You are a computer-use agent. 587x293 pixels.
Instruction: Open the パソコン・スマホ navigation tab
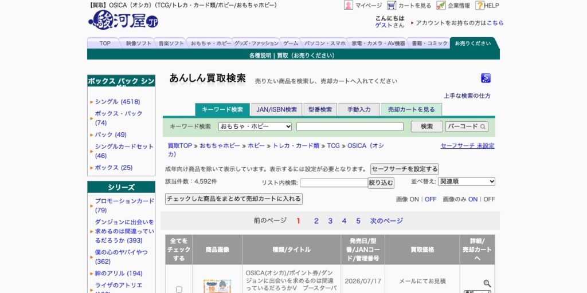point(325,43)
